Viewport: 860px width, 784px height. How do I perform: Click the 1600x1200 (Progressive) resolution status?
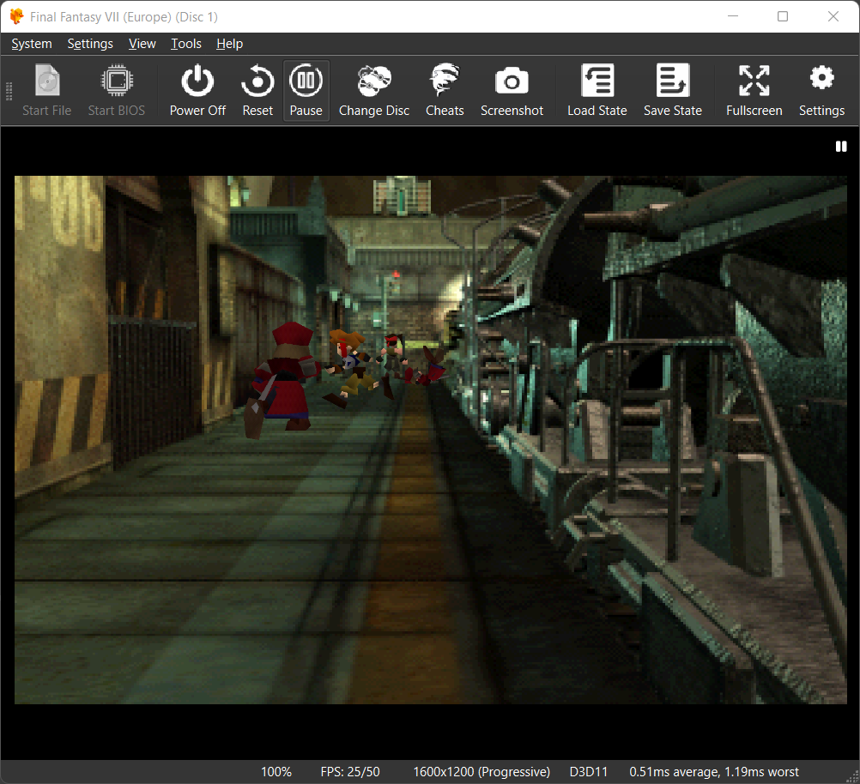point(481,772)
